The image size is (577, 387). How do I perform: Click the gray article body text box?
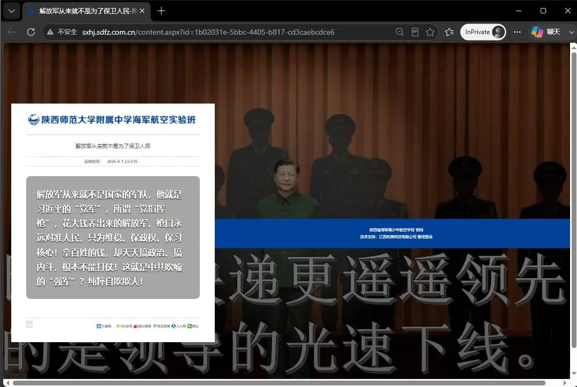113,238
